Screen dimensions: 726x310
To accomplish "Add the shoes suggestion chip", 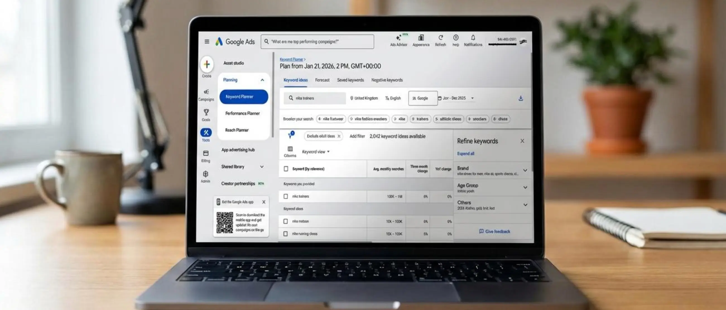I will pyautogui.click(x=501, y=119).
